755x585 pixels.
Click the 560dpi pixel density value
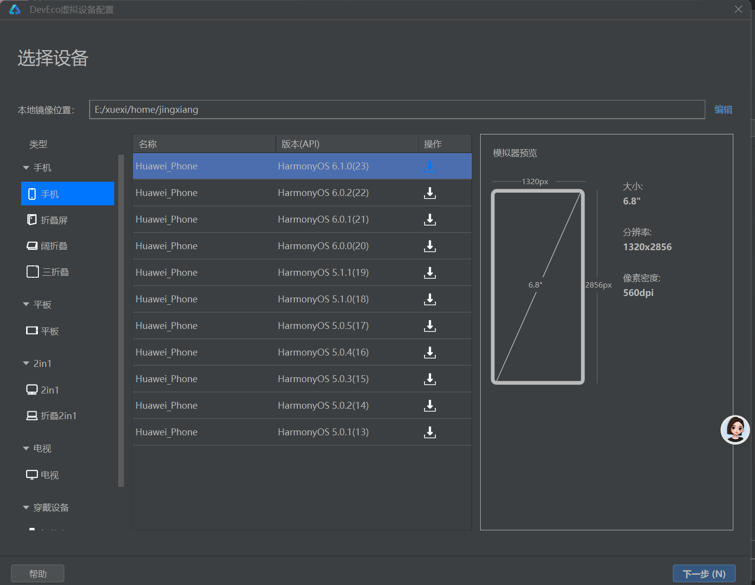point(638,292)
